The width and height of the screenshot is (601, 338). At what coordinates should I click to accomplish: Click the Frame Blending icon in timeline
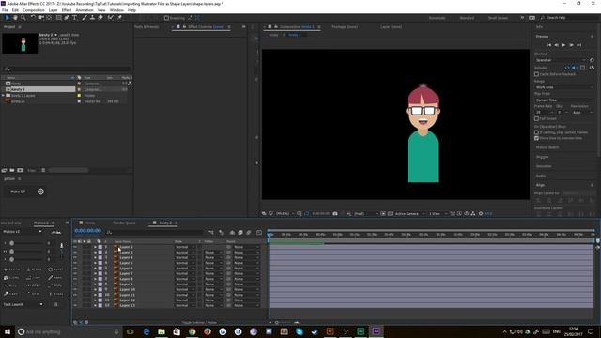tap(240, 232)
